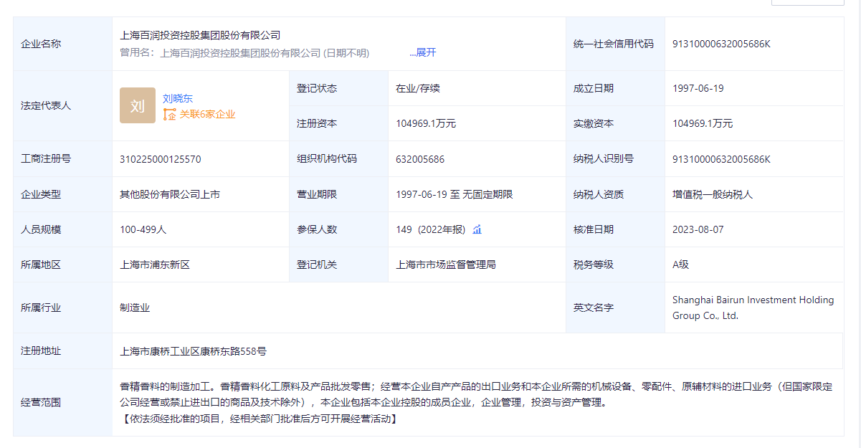
Task: Click approval date 2023-08-07
Action: point(698,229)
